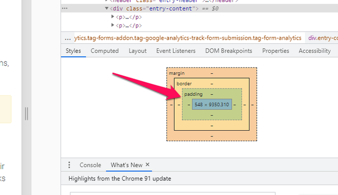
Task: Open the Layout tab
Action: pyautogui.click(x=137, y=51)
